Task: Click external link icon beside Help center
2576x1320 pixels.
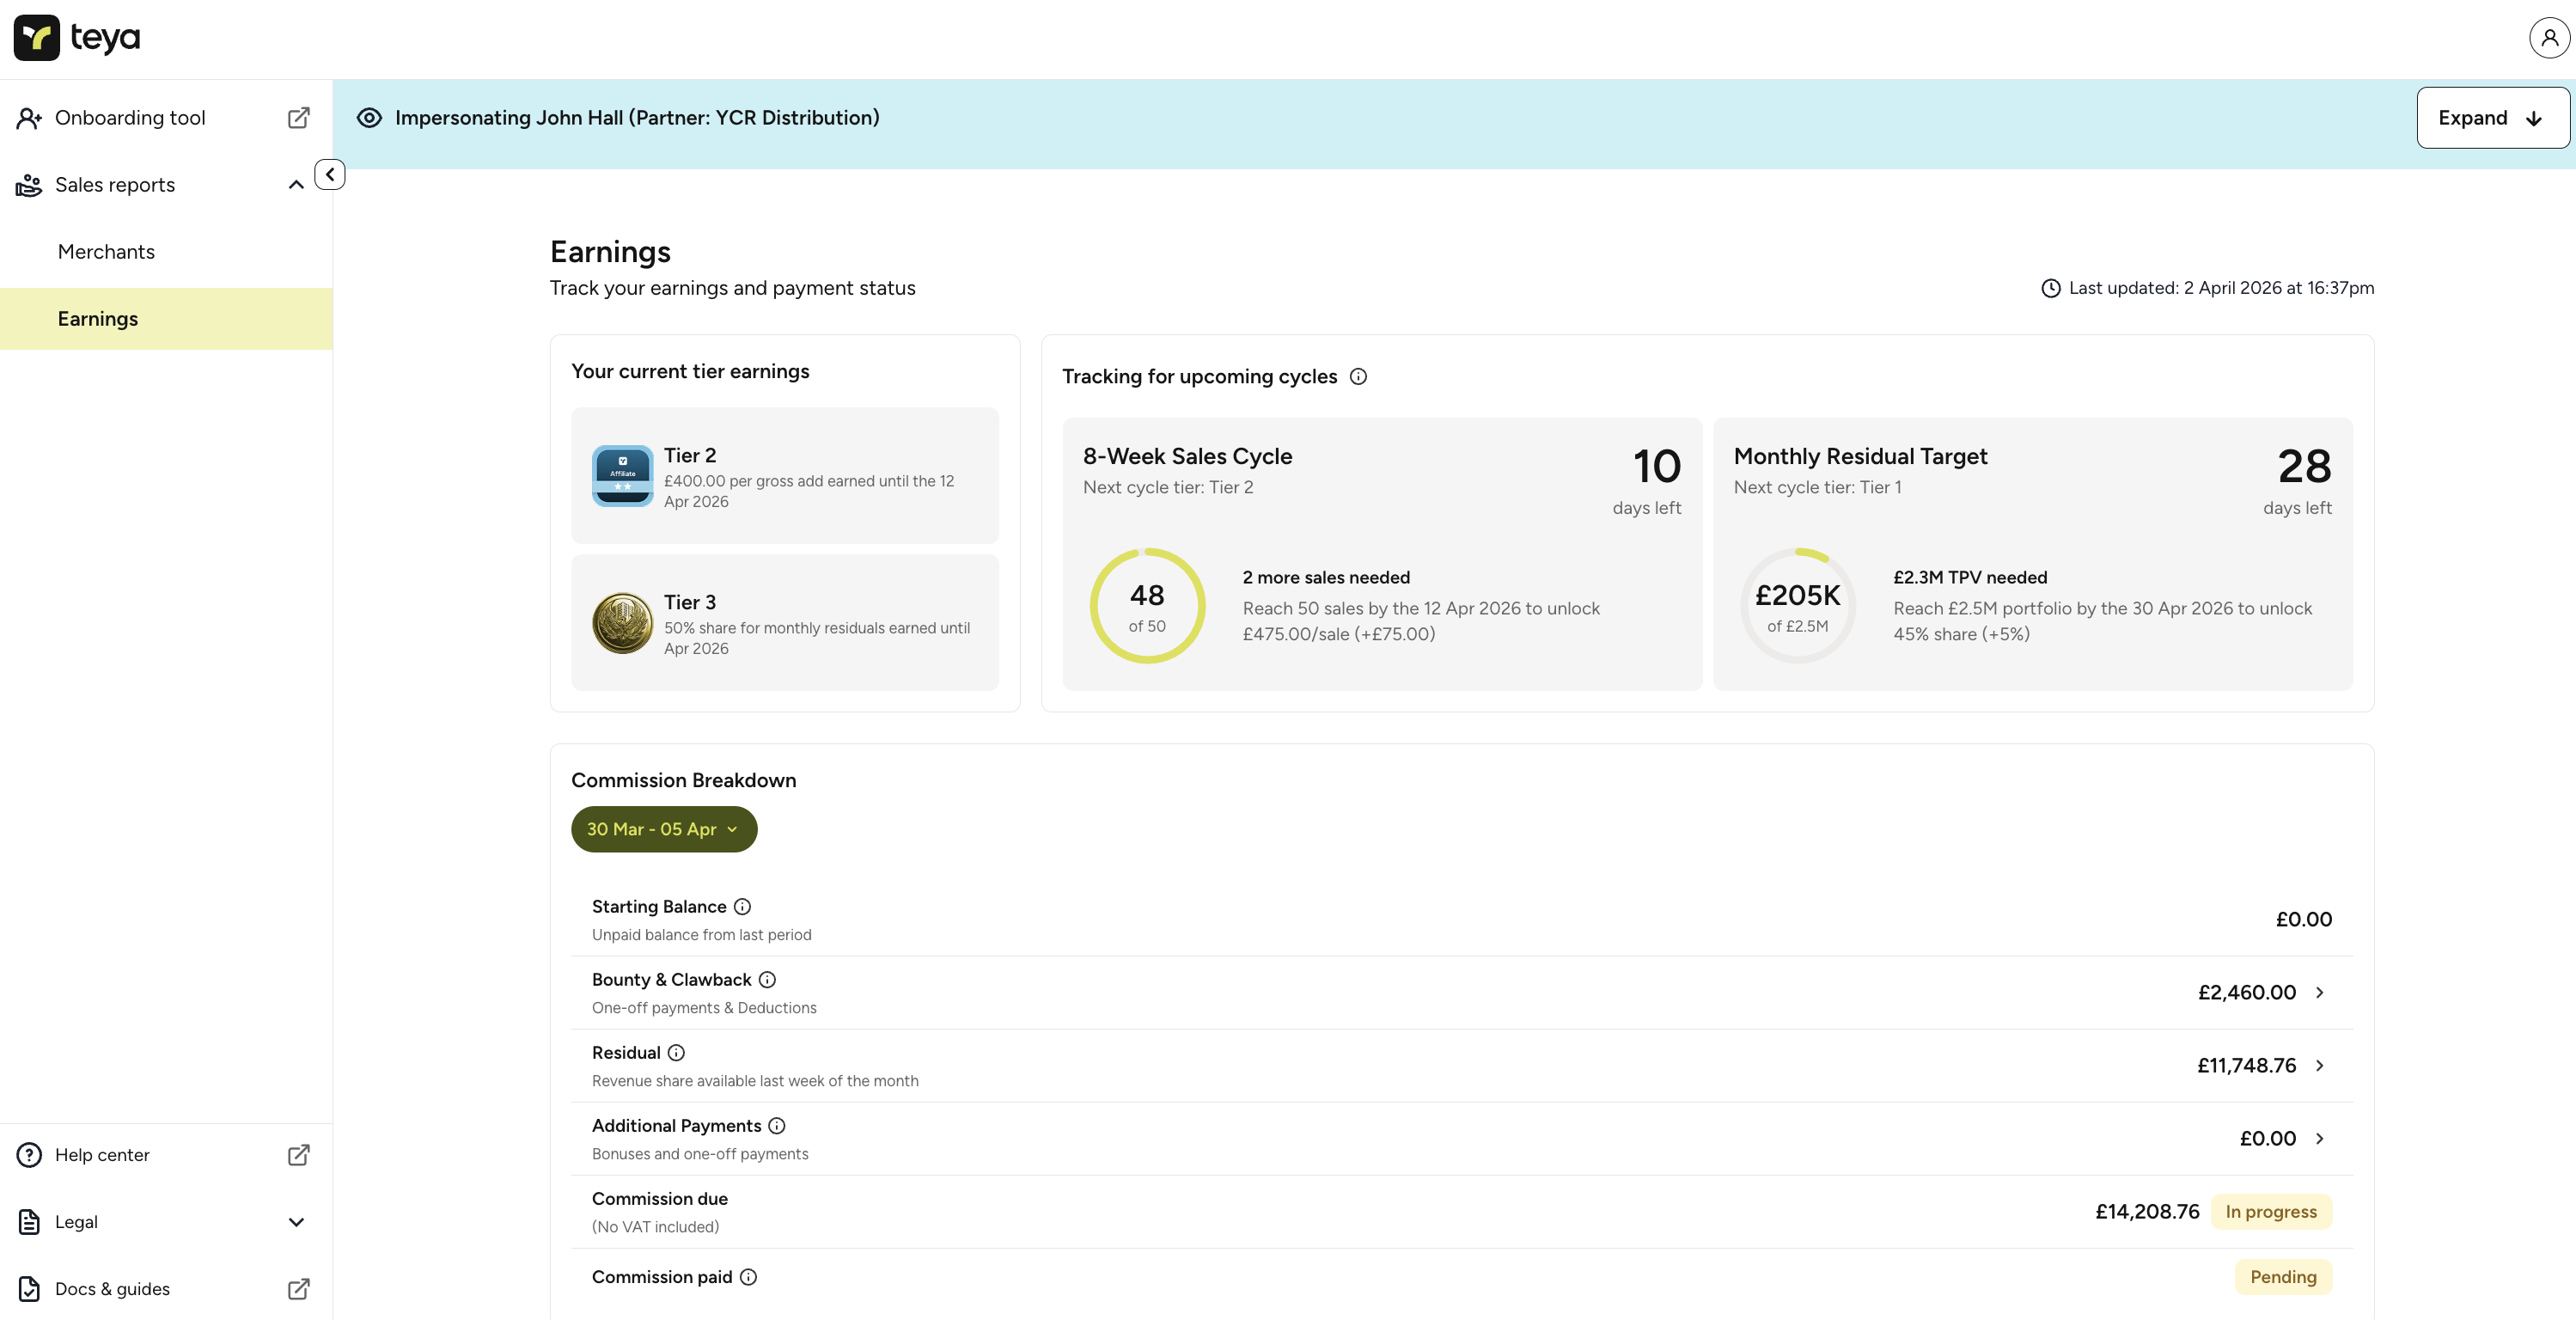Action: (298, 1155)
